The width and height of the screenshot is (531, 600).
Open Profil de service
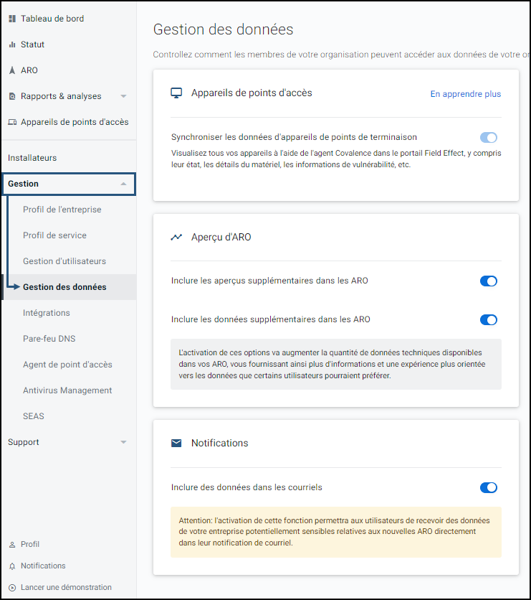(54, 235)
